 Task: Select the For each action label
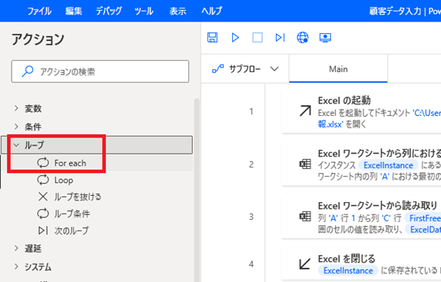click(x=71, y=163)
